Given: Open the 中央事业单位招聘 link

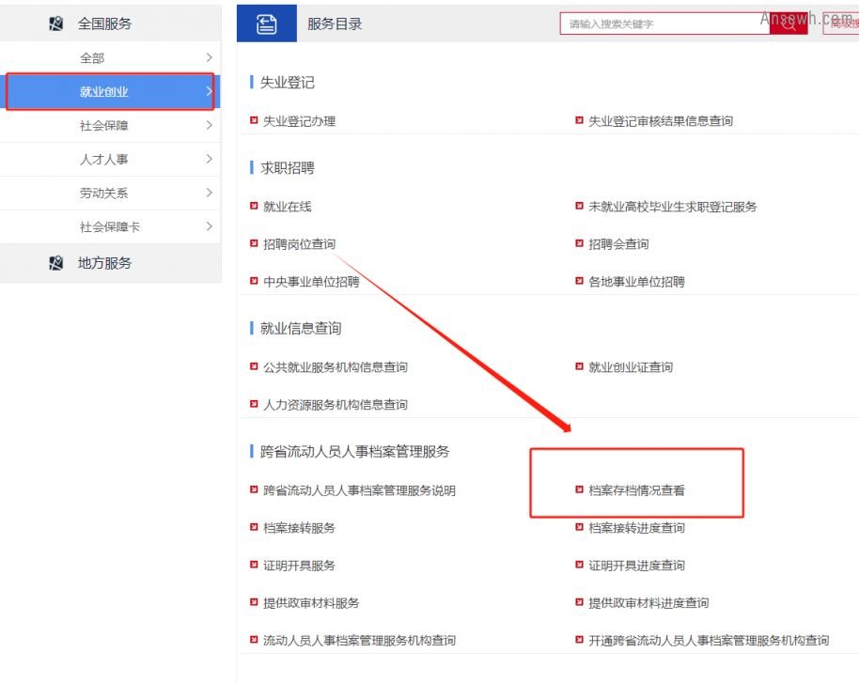Looking at the screenshot, I should click(x=310, y=282).
